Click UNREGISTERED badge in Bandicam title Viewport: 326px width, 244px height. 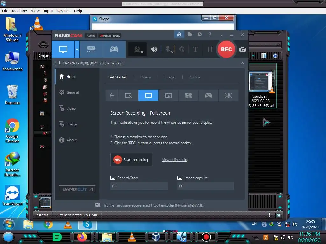[x=110, y=36]
